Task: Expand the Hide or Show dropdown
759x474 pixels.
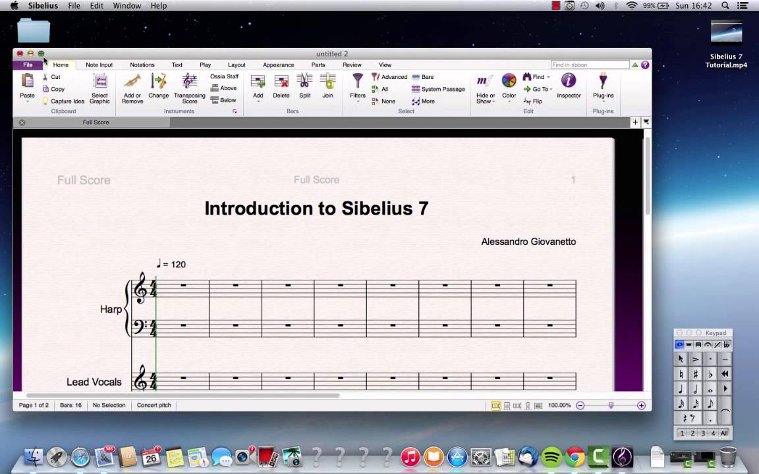Action: click(493, 101)
